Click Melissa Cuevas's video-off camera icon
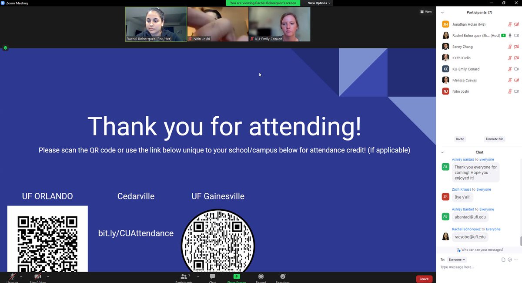Viewport: 522px width, 283px height. [517, 80]
